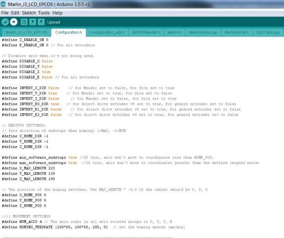
Task: Click 'true' after min_software_endstops
Action: point(73,158)
